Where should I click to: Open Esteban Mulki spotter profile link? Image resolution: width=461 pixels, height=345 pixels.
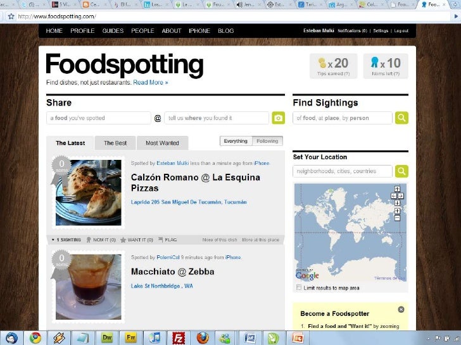pos(173,163)
